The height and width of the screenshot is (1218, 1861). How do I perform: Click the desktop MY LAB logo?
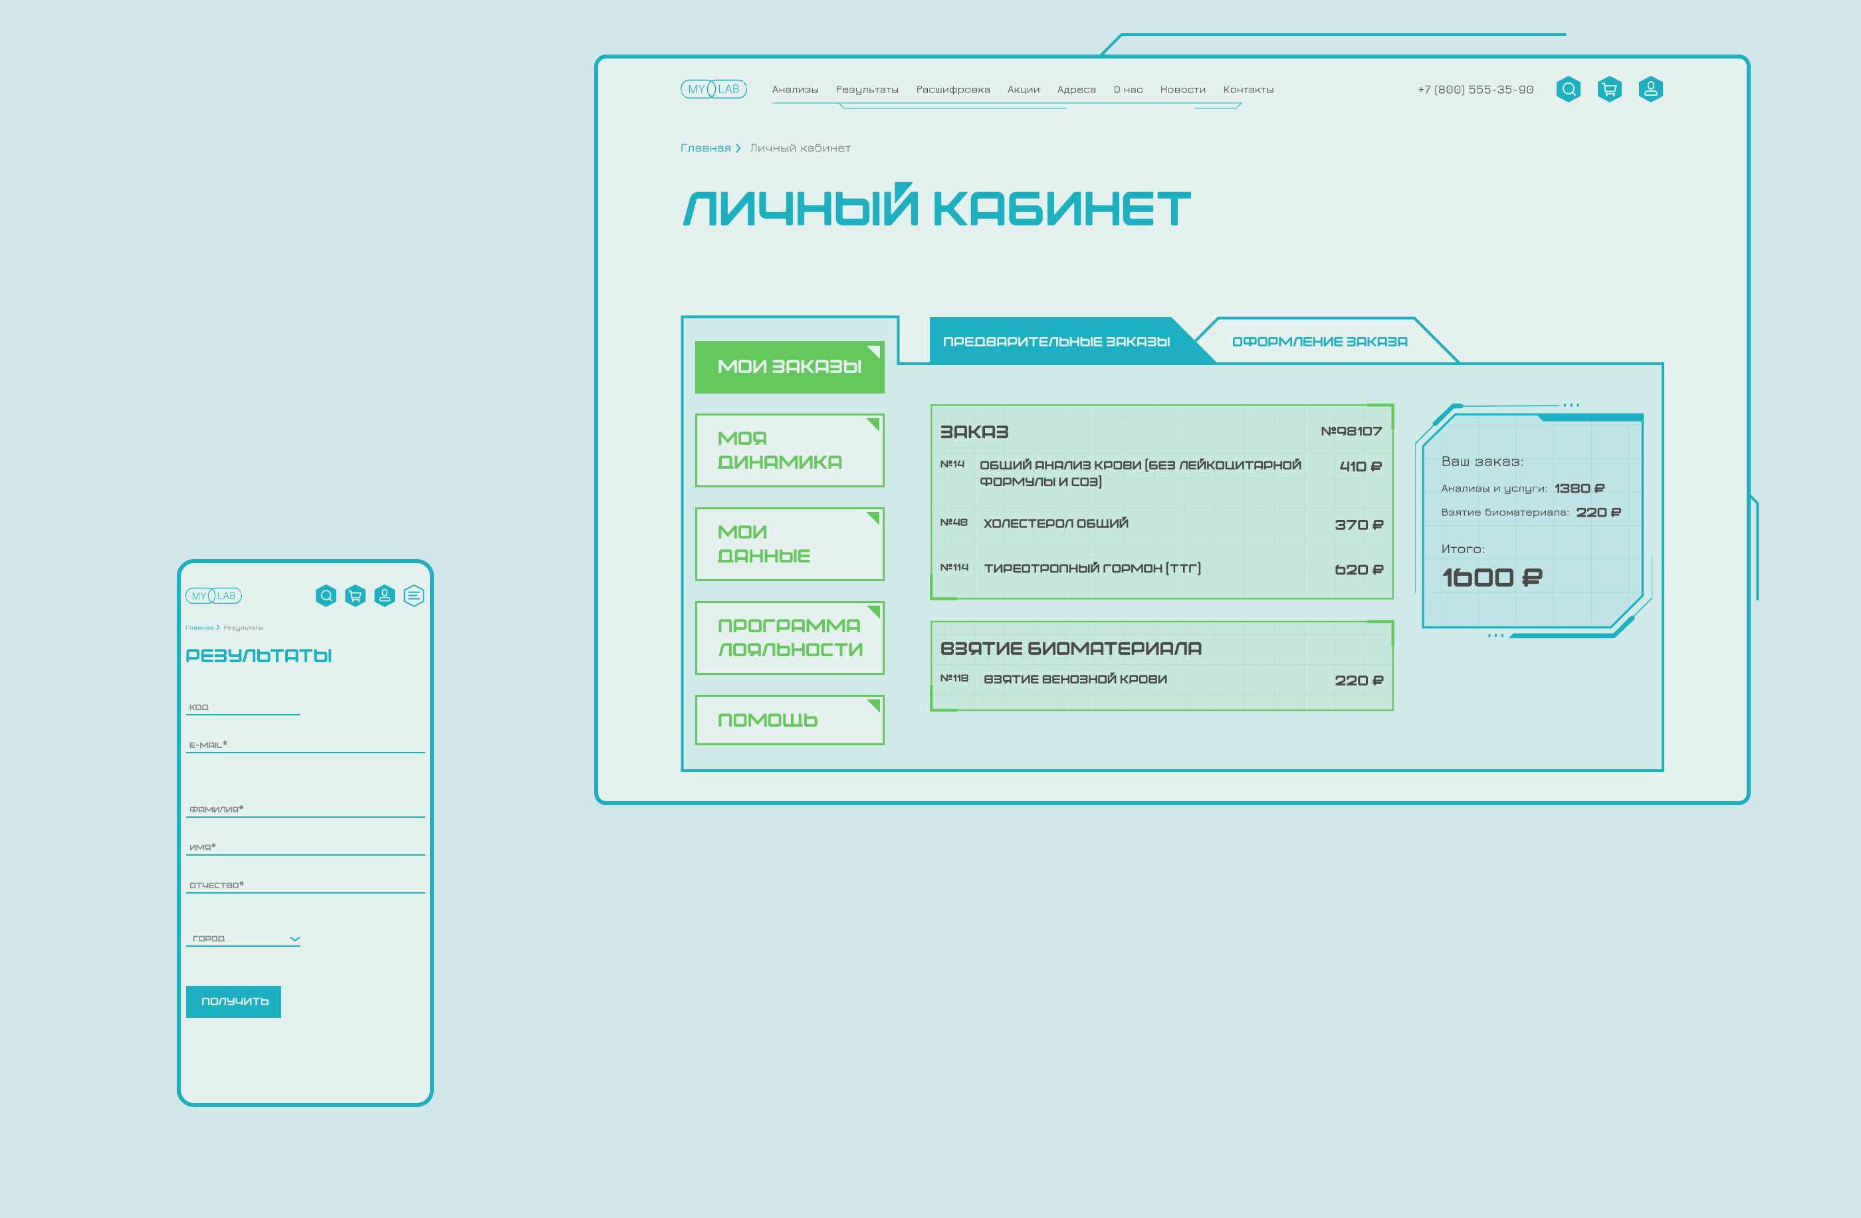click(x=713, y=89)
